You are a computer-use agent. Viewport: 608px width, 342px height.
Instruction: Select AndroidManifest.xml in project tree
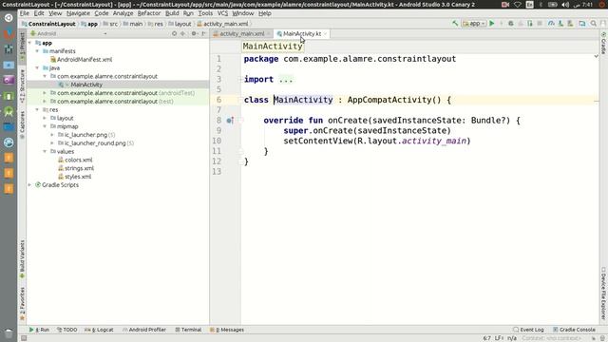click(x=81, y=60)
